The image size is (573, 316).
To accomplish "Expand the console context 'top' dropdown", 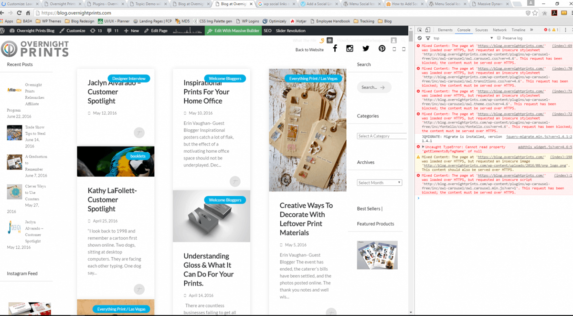I will coord(491,38).
